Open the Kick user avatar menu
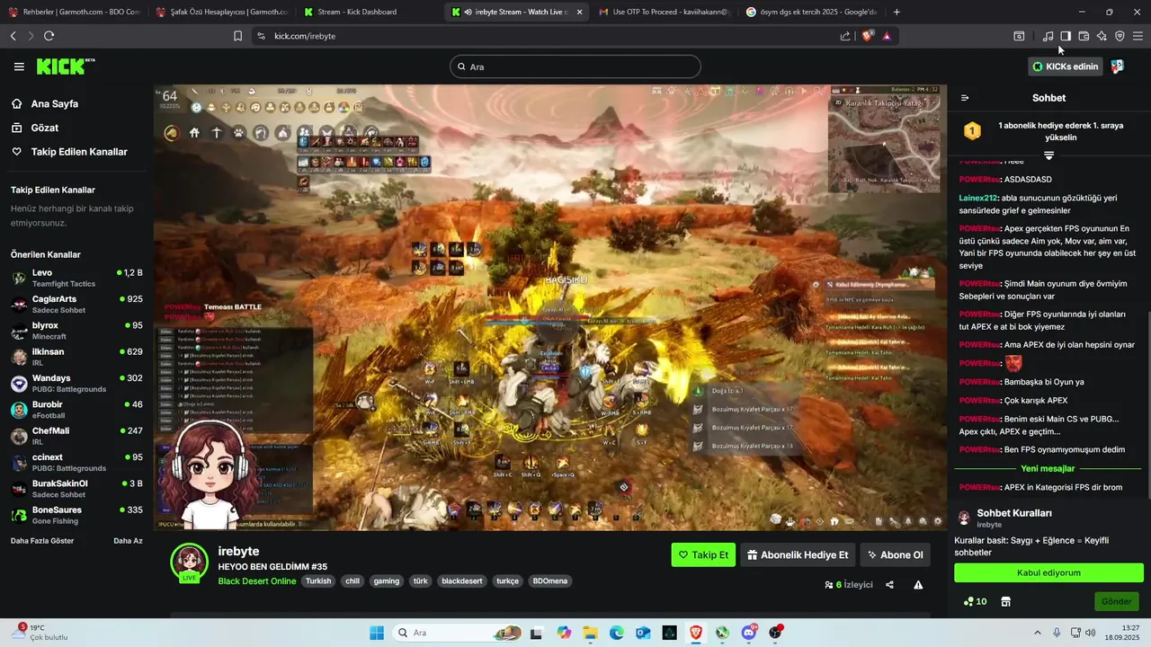The image size is (1151, 647). 1118,66
